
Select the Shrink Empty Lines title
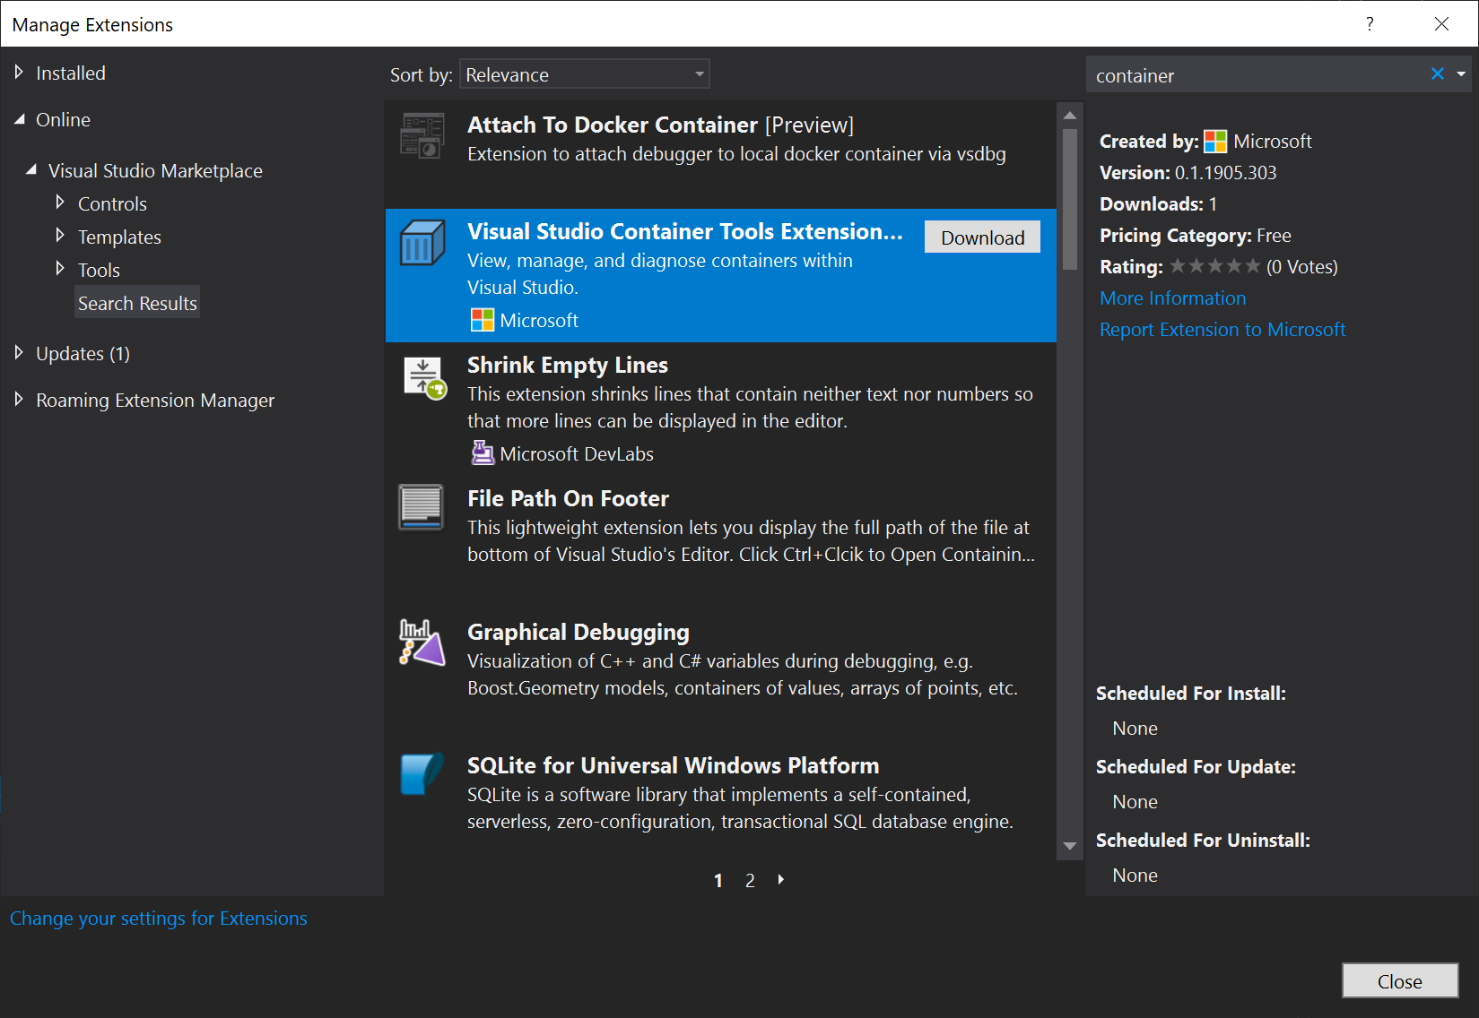pyautogui.click(x=568, y=366)
